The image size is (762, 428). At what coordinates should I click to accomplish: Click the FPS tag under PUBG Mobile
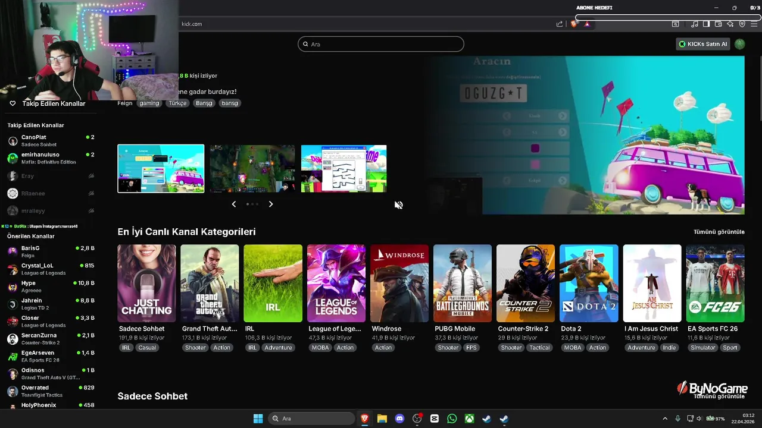pyautogui.click(x=471, y=348)
